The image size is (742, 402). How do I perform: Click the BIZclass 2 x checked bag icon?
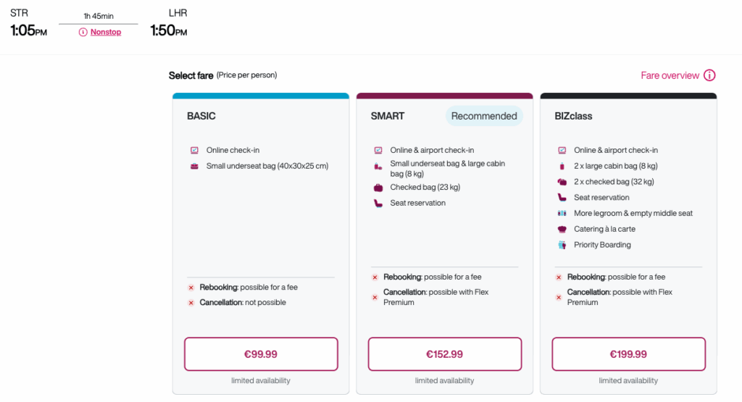pos(562,182)
